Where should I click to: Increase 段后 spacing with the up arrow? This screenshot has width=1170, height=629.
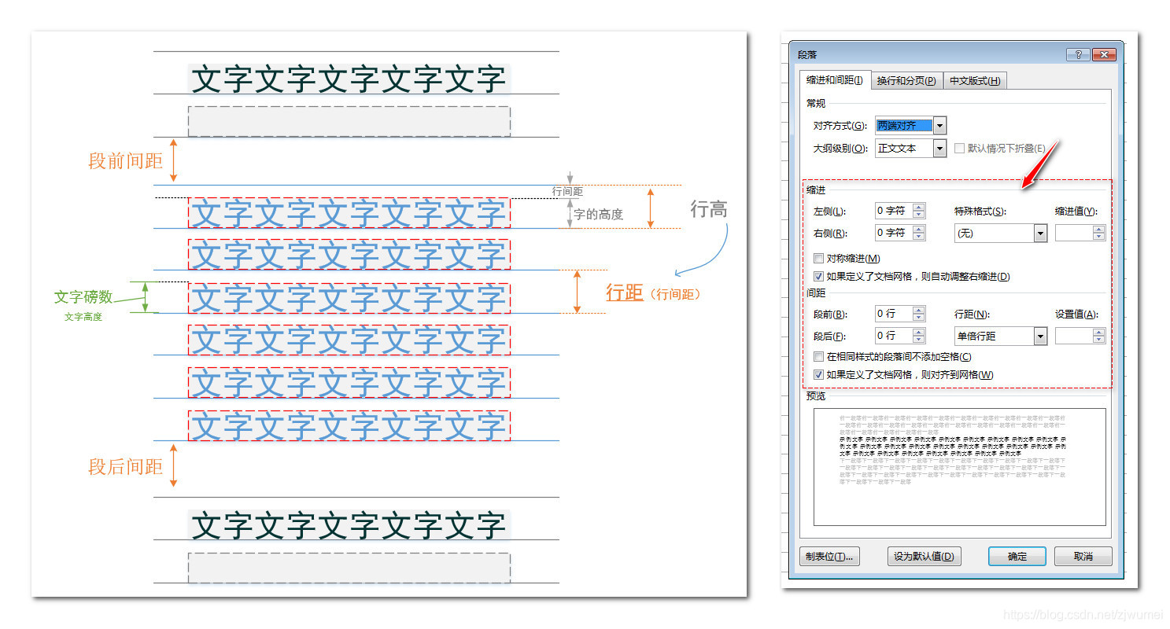(x=919, y=332)
